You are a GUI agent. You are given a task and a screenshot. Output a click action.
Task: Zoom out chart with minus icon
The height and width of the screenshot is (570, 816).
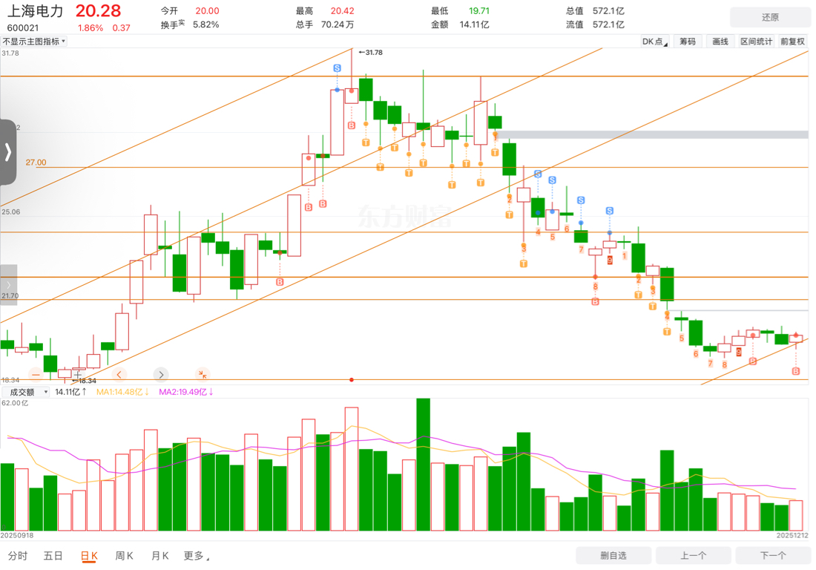pos(36,374)
